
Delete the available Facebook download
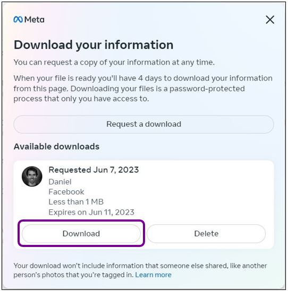point(206,233)
